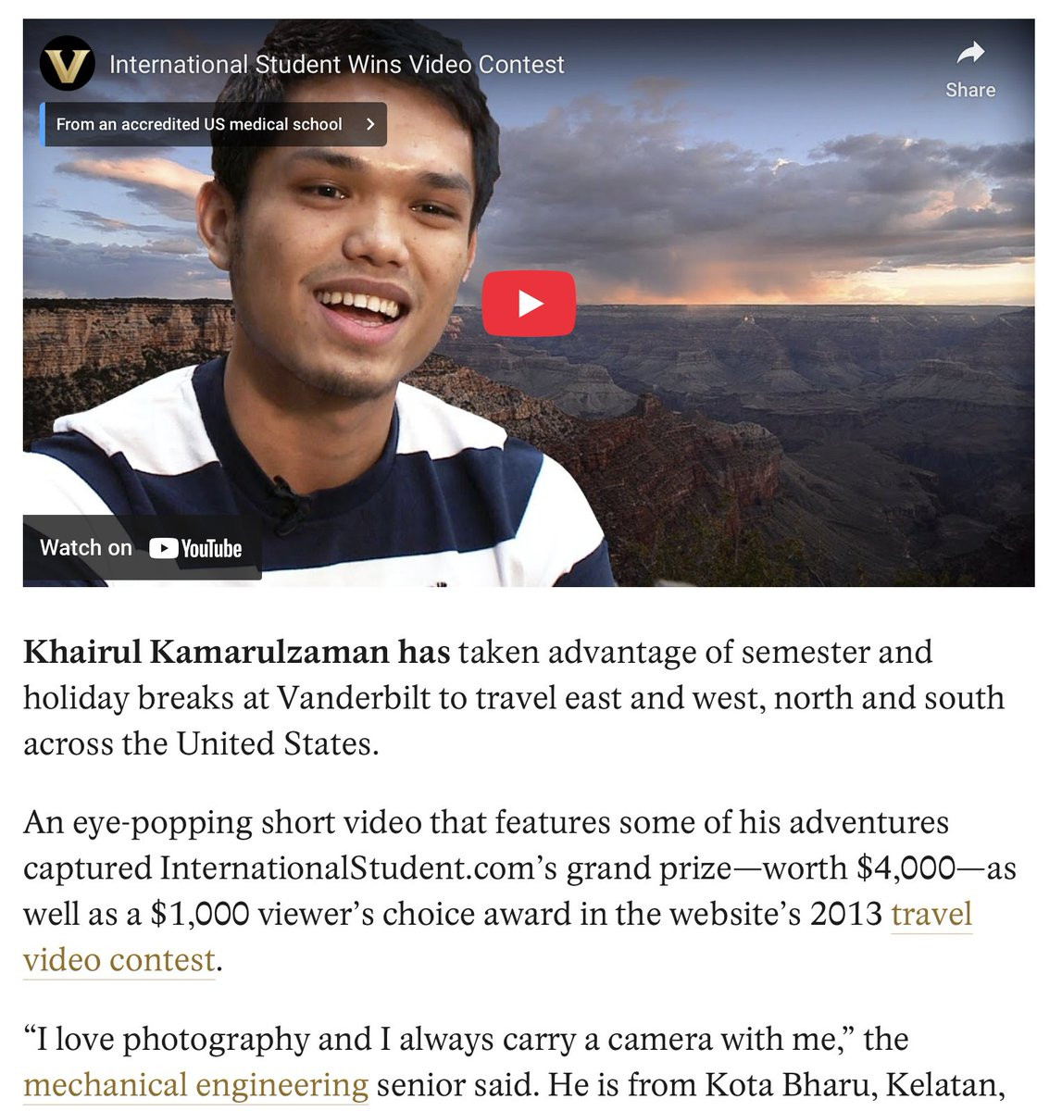Play the video with red play button
Image resolution: width=1062 pixels, height=1111 pixels.
(x=529, y=303)
